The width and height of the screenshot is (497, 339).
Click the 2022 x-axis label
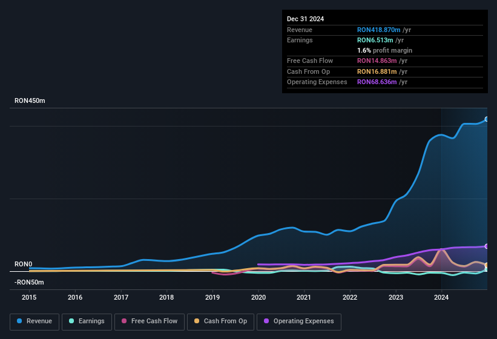pyautogui.click(x=350, y=297)
